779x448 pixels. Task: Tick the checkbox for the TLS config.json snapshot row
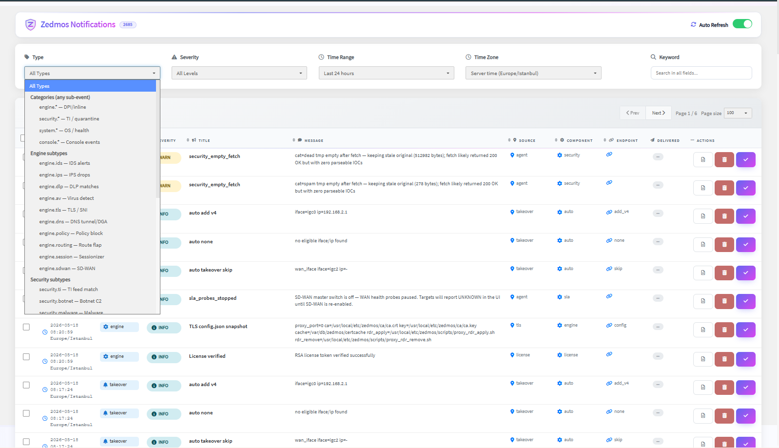point(26,327)
